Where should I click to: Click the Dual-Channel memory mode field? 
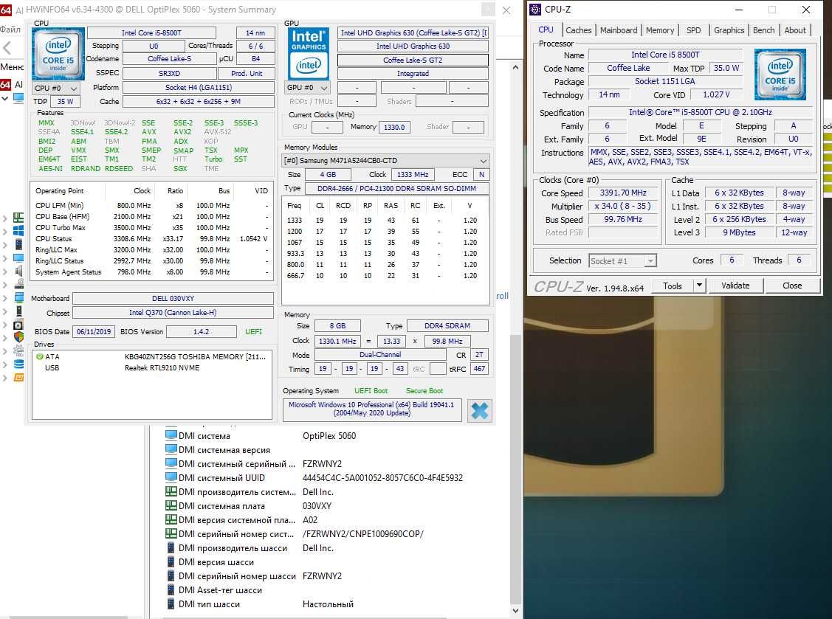pyautogui.click(x=380, y=355)
